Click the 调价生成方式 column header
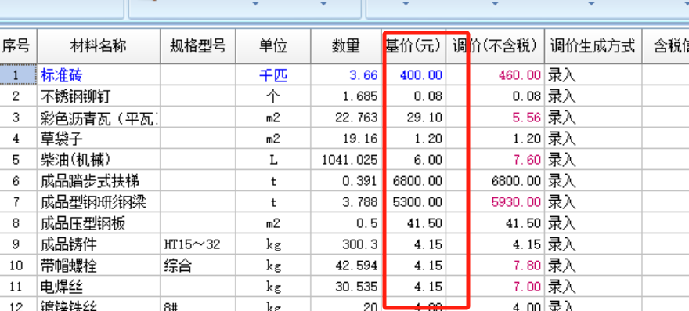Screen dimensions: 689x311 [593, 46]
